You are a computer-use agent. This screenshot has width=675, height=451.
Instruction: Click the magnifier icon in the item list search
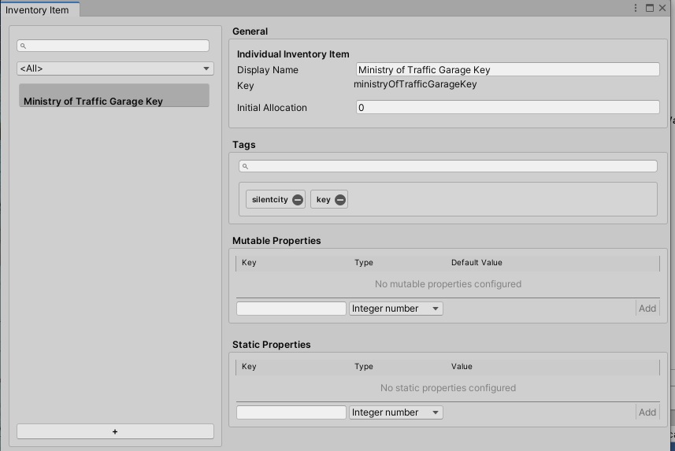click(24, 46)
